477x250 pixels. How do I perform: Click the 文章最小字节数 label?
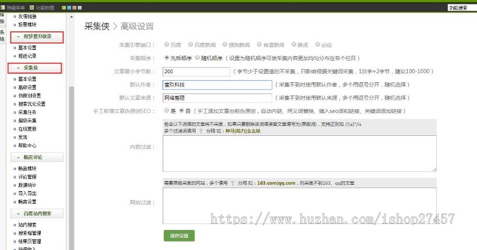[x=135, y=72]
